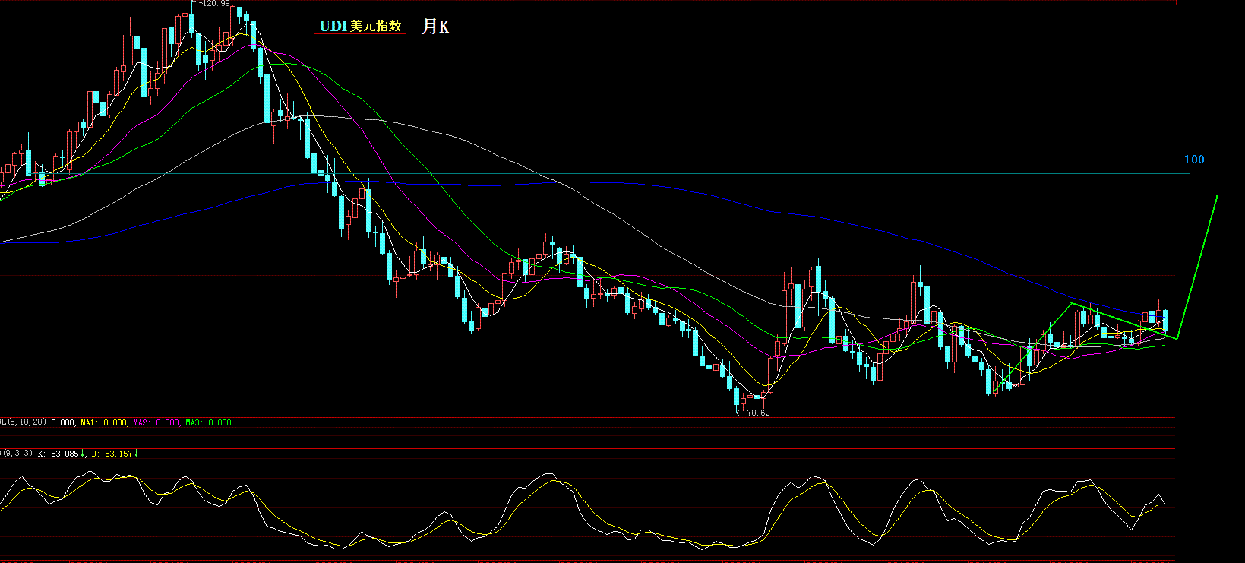The height and width of the screenshot is (563, 1245).
Task: Click the 120.99 high price label
Action: (x=216, y=4)
